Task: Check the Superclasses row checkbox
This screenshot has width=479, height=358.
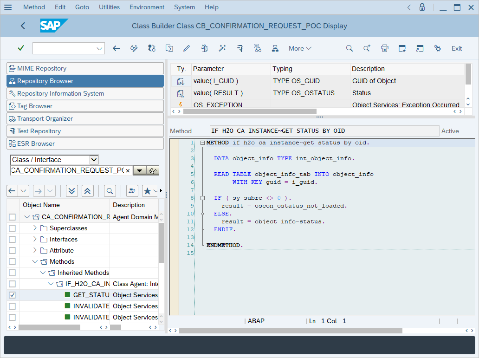Action: coord(12,228)
